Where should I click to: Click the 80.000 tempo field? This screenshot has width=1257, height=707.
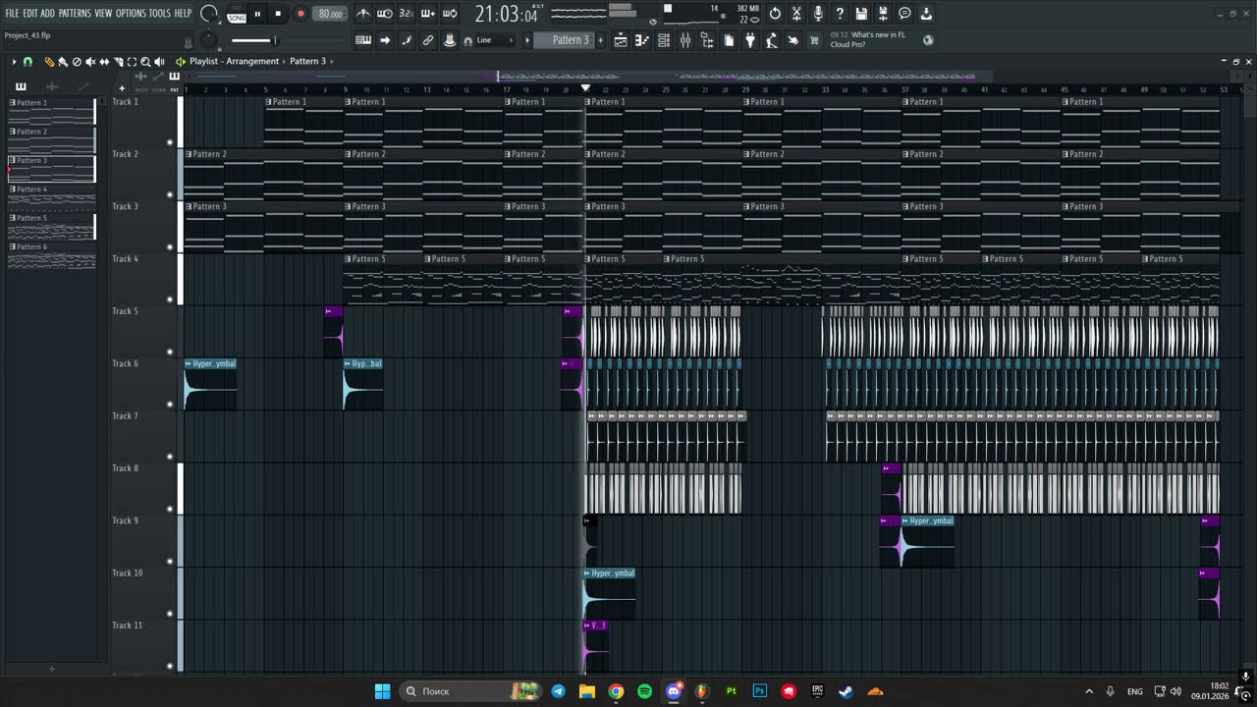point(330,14)
